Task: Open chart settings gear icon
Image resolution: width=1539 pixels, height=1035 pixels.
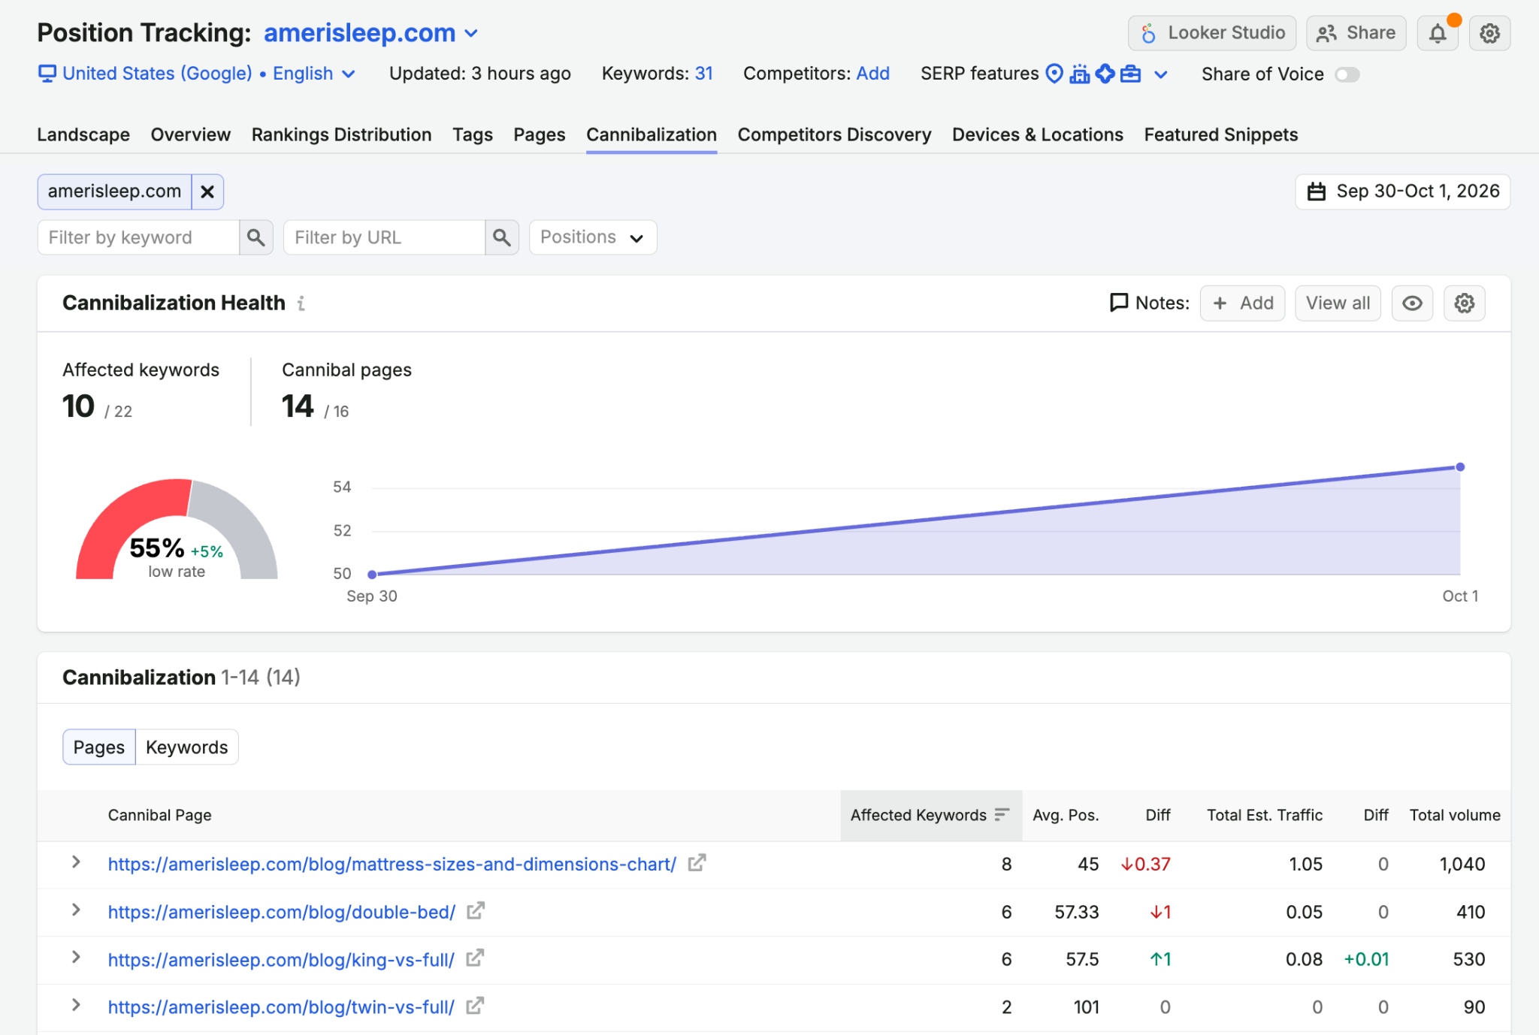Action: 1464,303
